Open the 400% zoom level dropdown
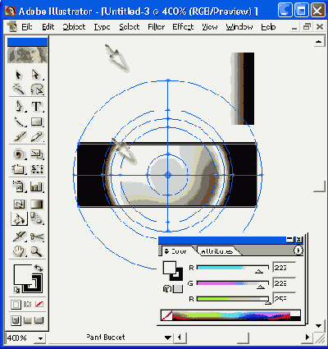 point(40,338)
